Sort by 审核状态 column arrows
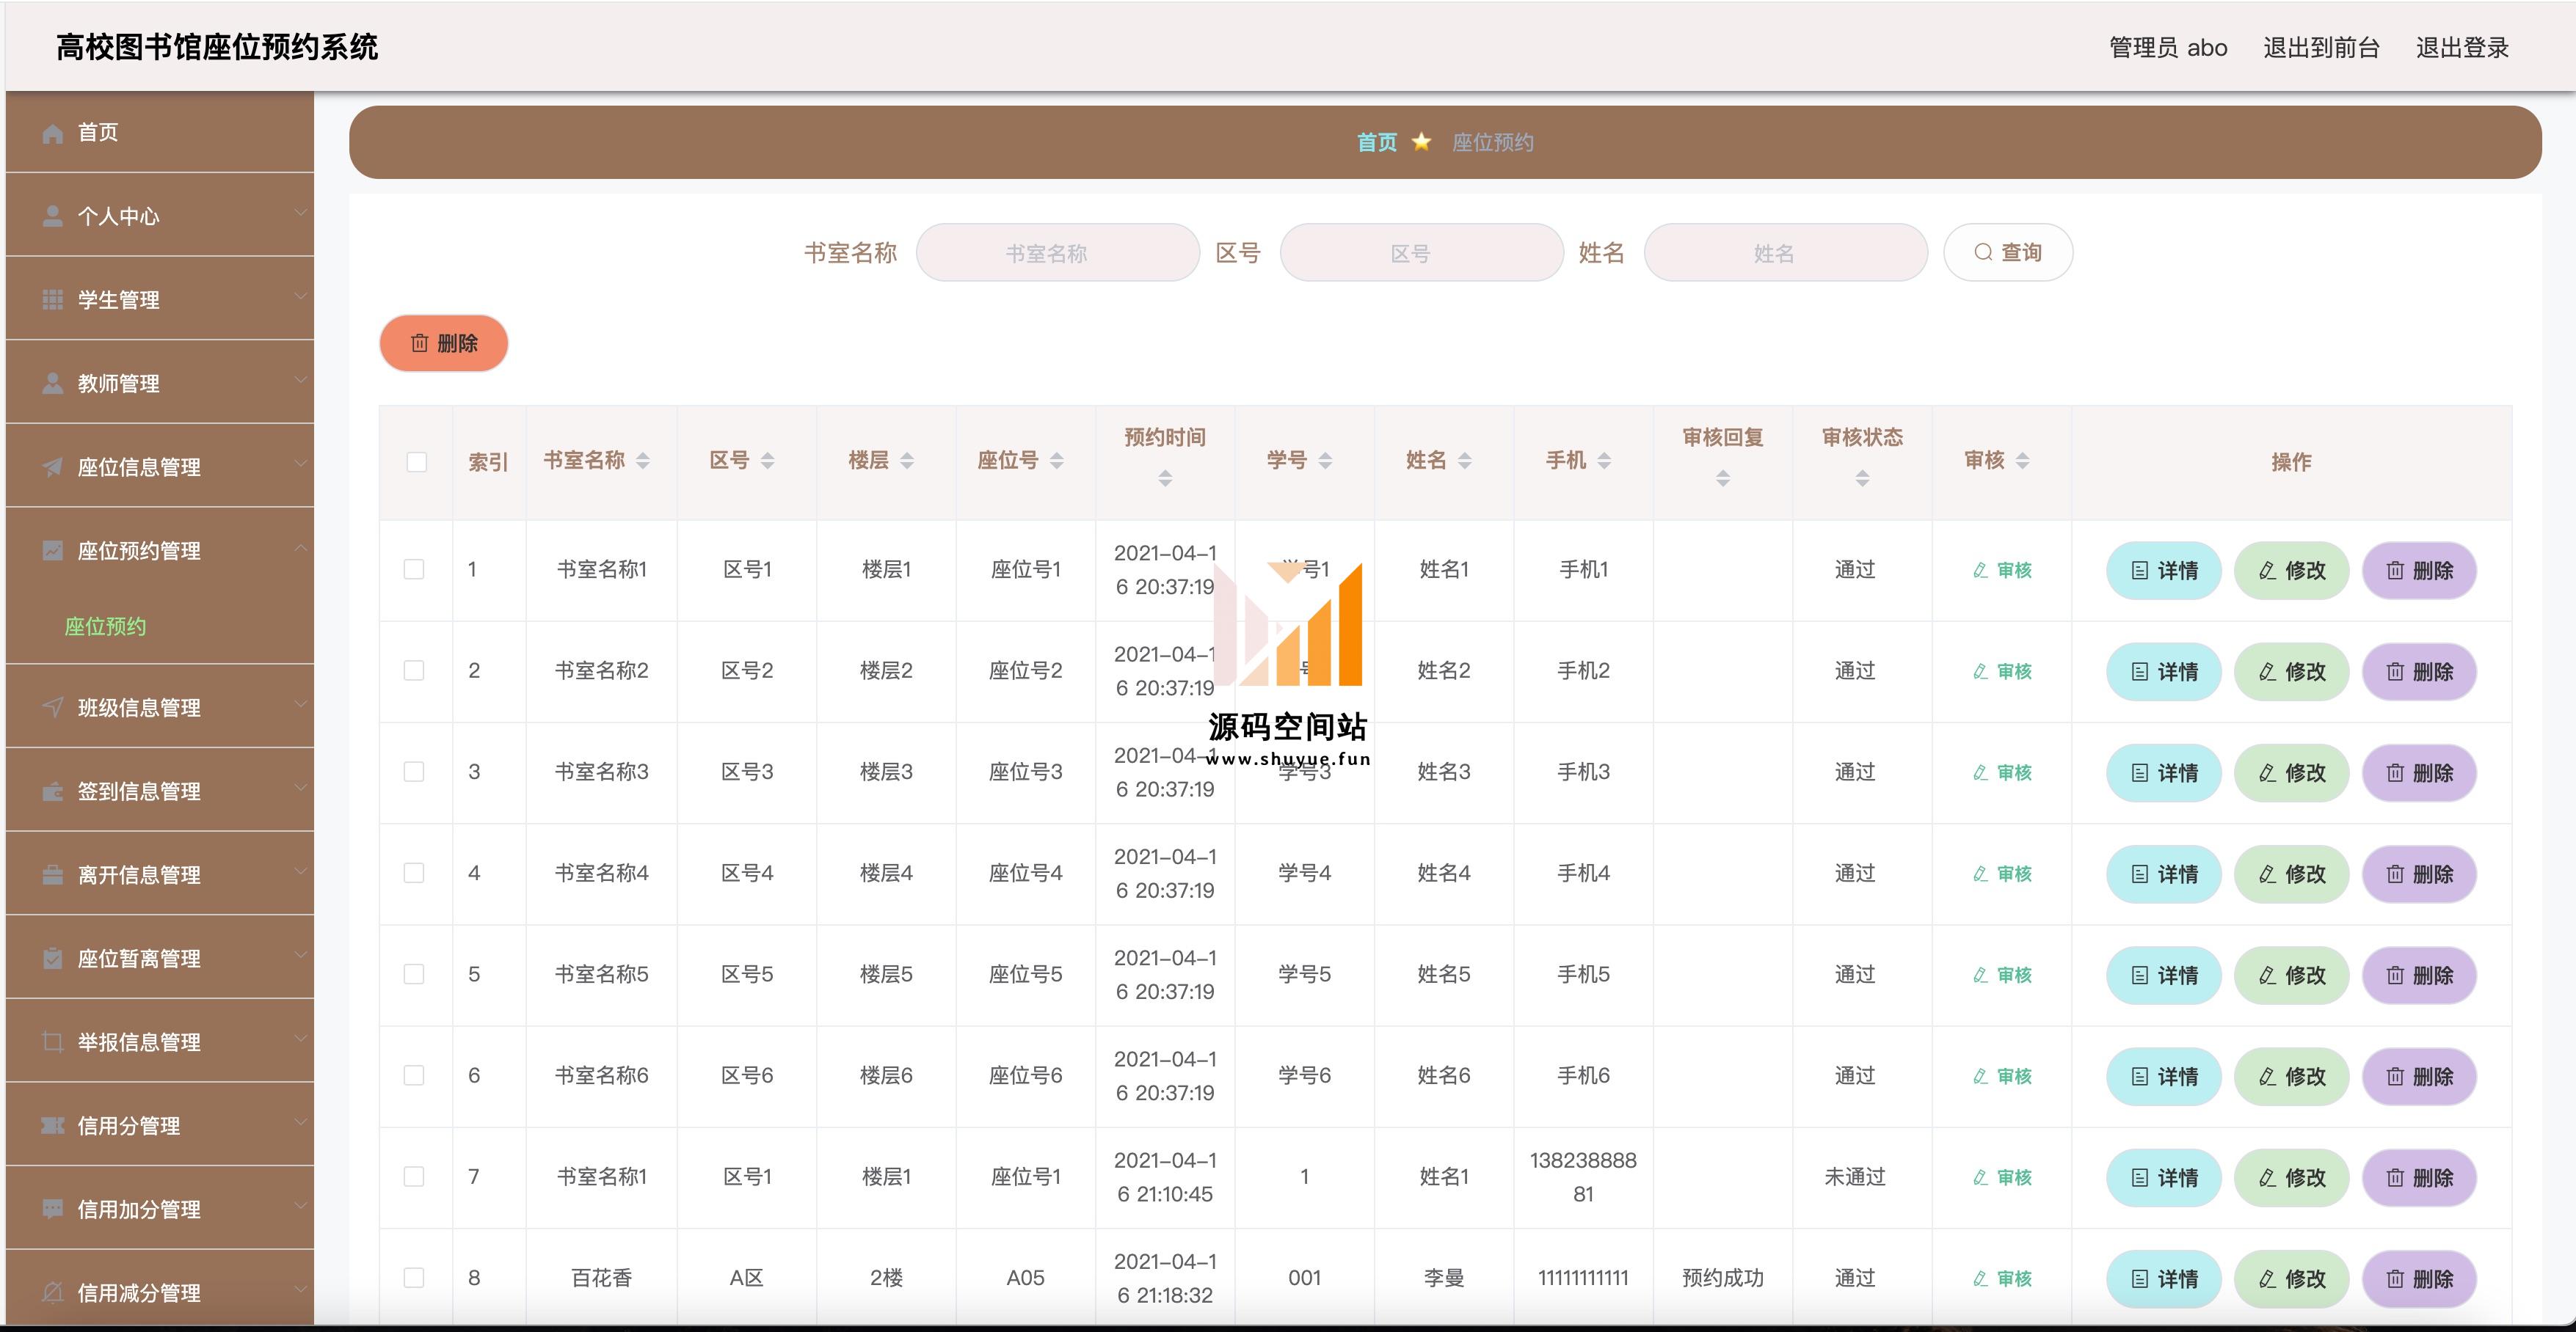 coord(1862,479)
